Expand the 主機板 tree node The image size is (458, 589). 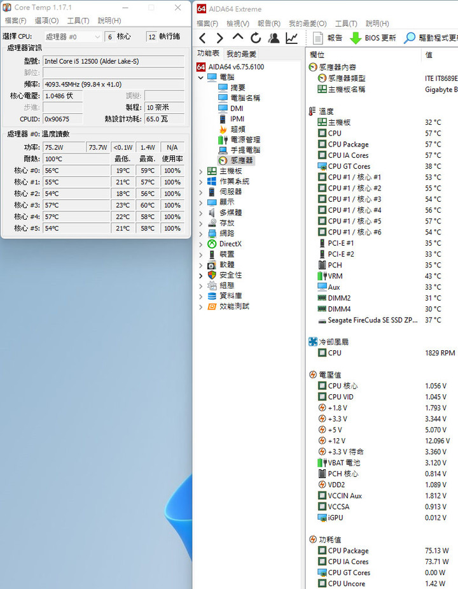[x=201, y=171]
